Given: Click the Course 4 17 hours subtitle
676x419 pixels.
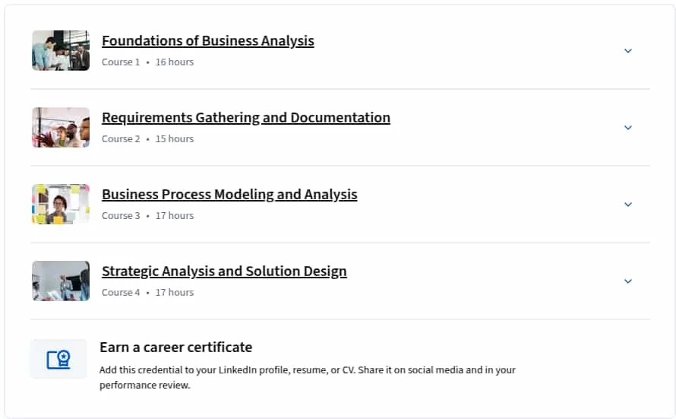Looking at the screenshot, I should pyautogui.click(x=148, y=293).
